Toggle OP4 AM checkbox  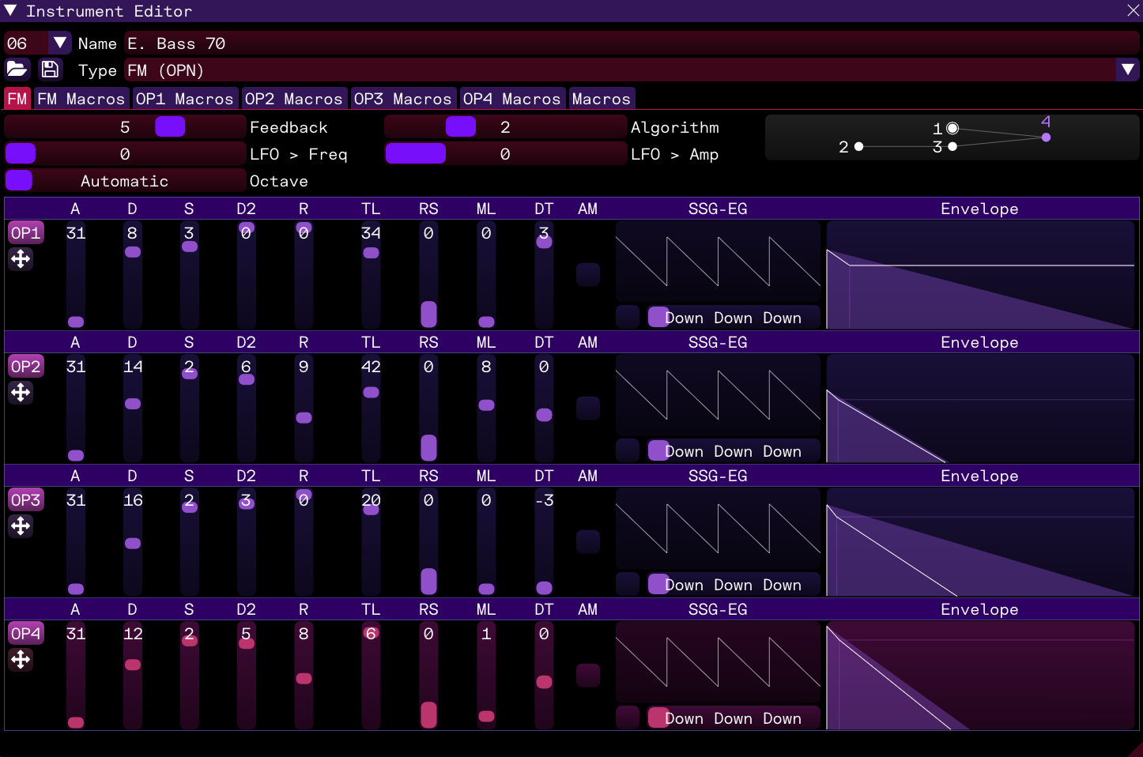pos(588,676)
